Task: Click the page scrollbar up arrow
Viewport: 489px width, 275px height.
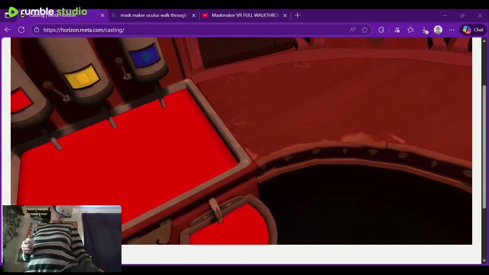Action: coord(484,40)
